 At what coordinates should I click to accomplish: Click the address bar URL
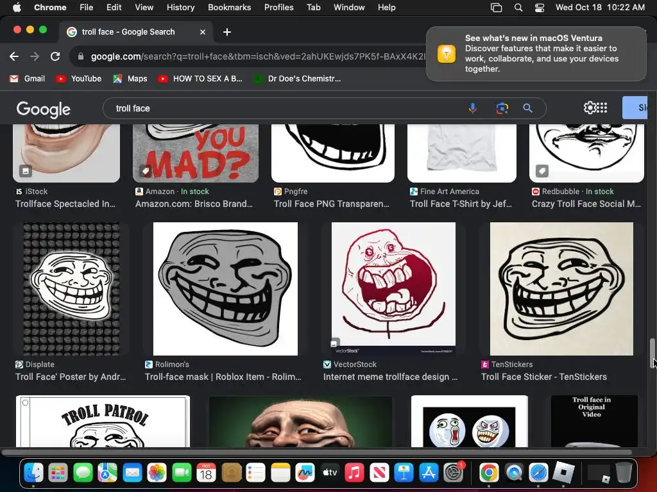point(258,56)
